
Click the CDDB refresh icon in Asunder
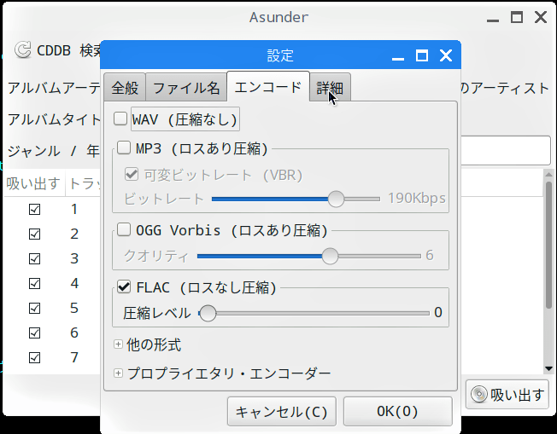point(23,50)
